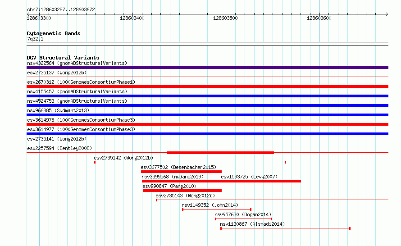Open variant esv2670312 label
The height and width of the screenshot is (246, 401).
click(x=81, y=82)
